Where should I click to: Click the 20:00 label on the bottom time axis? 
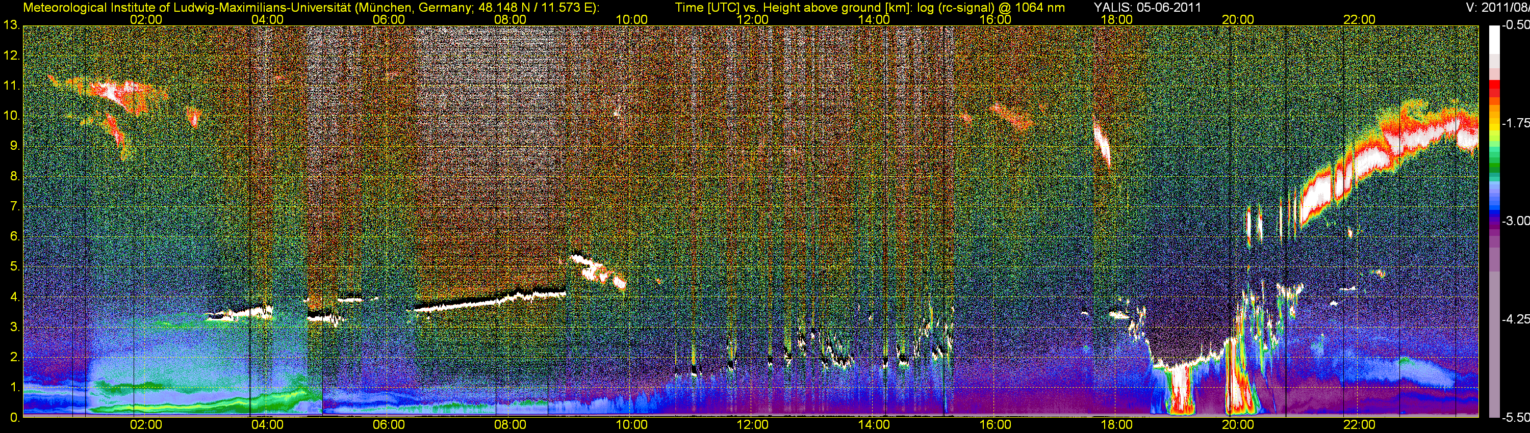(x=1238, y=425)
